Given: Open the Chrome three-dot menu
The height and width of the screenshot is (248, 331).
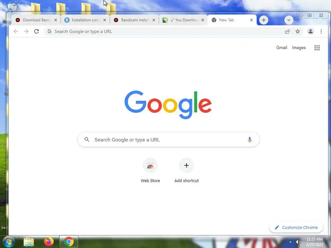Looking at the screenshot, I should (x=321, y=31).
